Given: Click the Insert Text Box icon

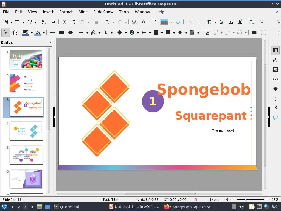Looking at the screenshot, I should point(251,22).
